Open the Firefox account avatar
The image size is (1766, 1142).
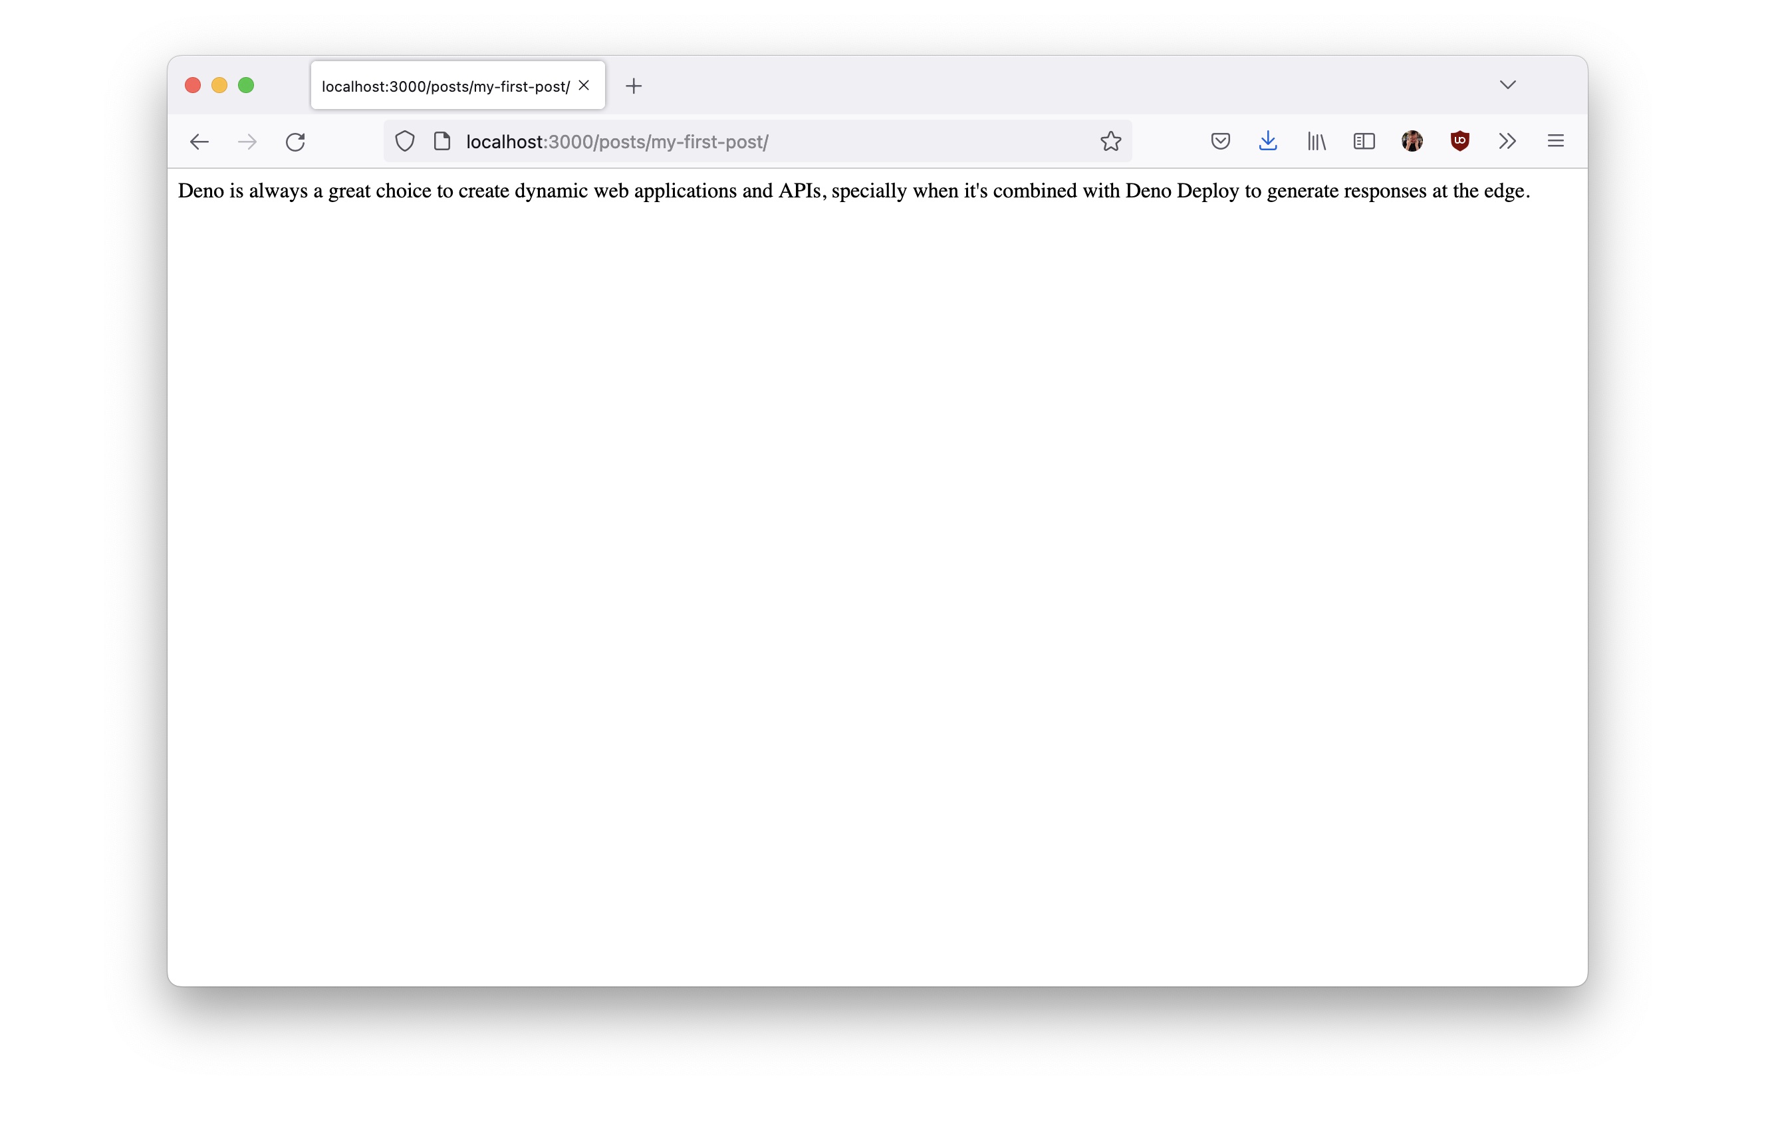(x=1412, y=141)
